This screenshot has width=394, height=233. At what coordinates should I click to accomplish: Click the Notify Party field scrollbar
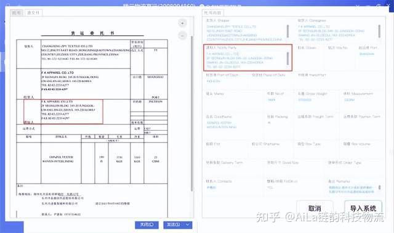287,59
